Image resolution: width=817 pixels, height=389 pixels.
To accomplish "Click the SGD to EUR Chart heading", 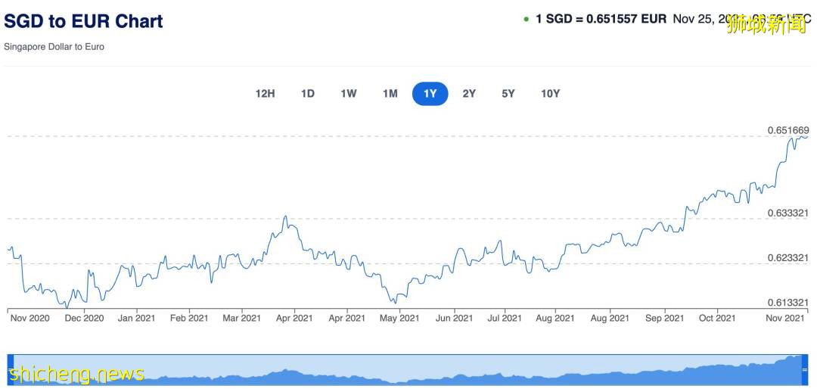I will pyautogui.click(x=83, y=21).
